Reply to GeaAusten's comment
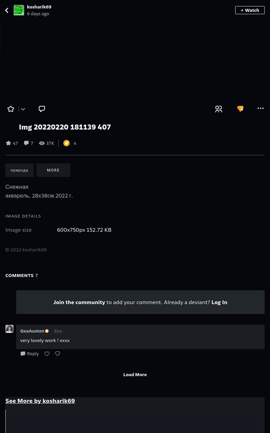Image resolution: width=270 pixels, height=433 pixels. [x=30, y=354]
